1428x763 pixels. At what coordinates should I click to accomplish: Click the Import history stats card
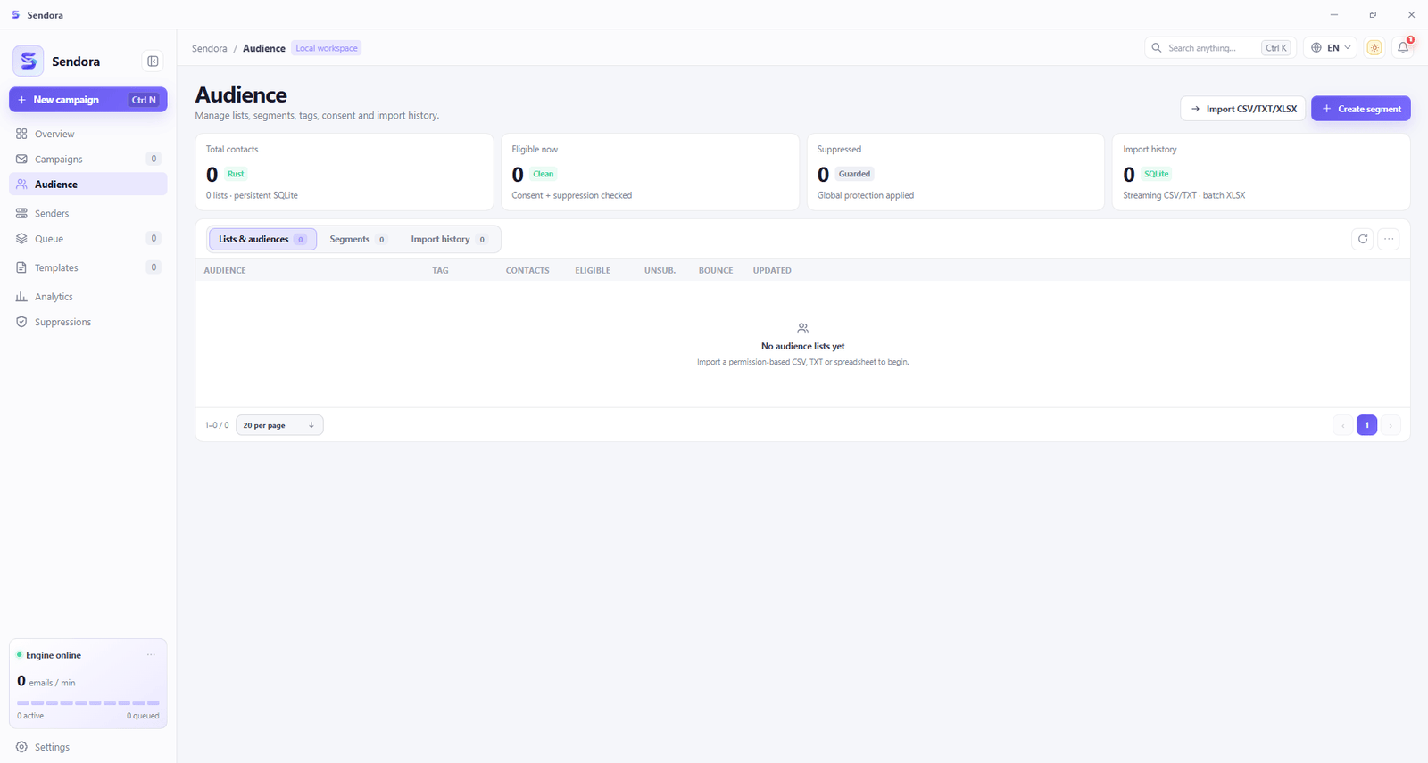(x=1261, y=172)
